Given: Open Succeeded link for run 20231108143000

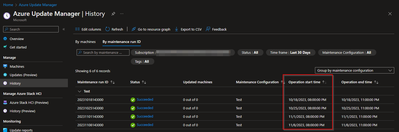Looking at the screenshot, I should click(x=145, y=125).
